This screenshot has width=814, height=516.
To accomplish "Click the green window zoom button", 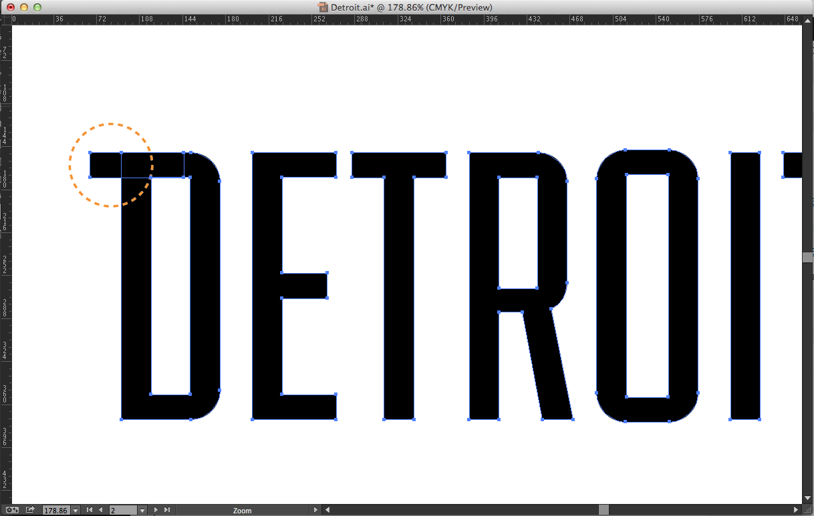I will (x=37, y=7).
